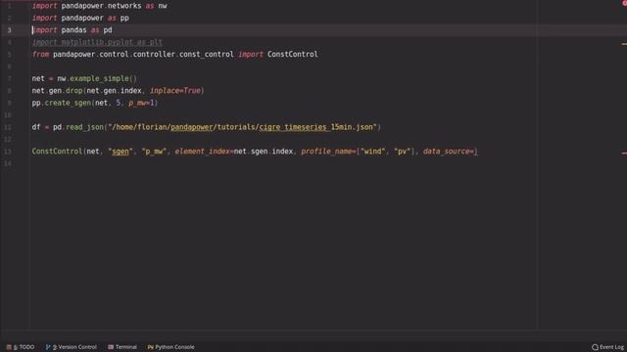The height and width of the screenshot is (352, 627).
Task: Click the yellow warning stripe mark near line 4
Action: pos(624,44)
